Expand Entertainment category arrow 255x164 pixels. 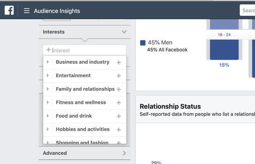[48, 75]
